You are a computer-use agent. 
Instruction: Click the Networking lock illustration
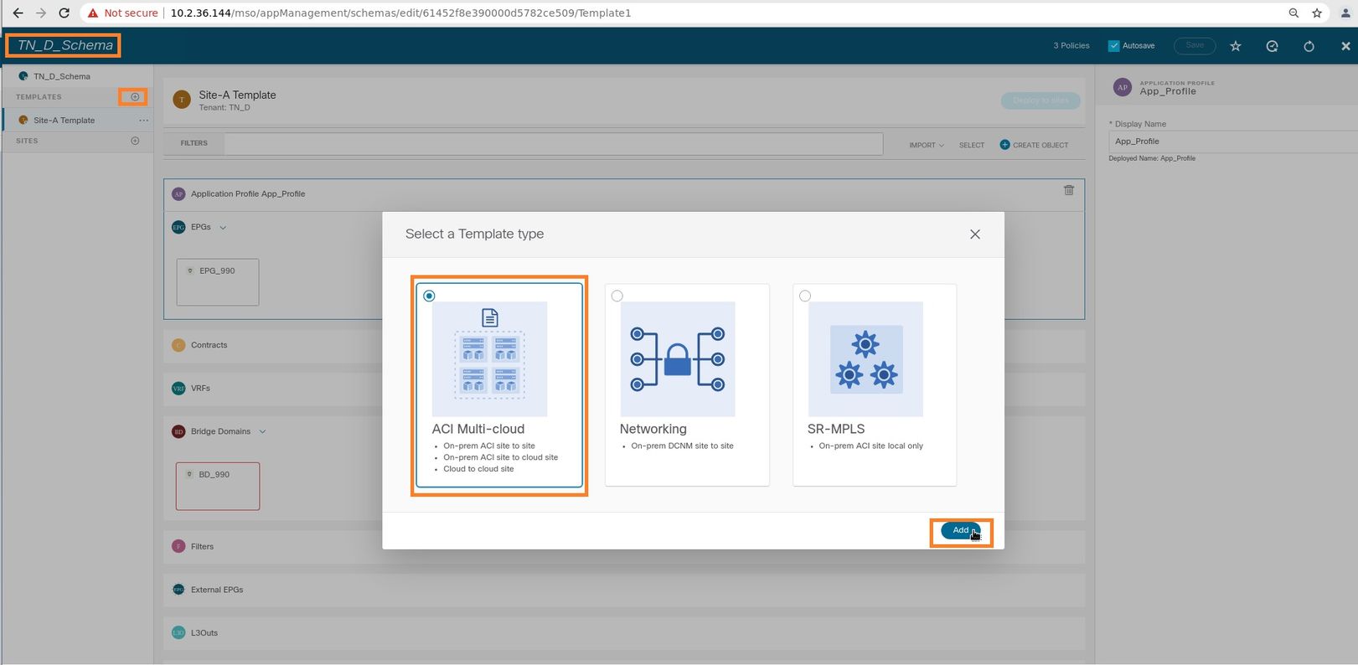(x=678, y=359)
